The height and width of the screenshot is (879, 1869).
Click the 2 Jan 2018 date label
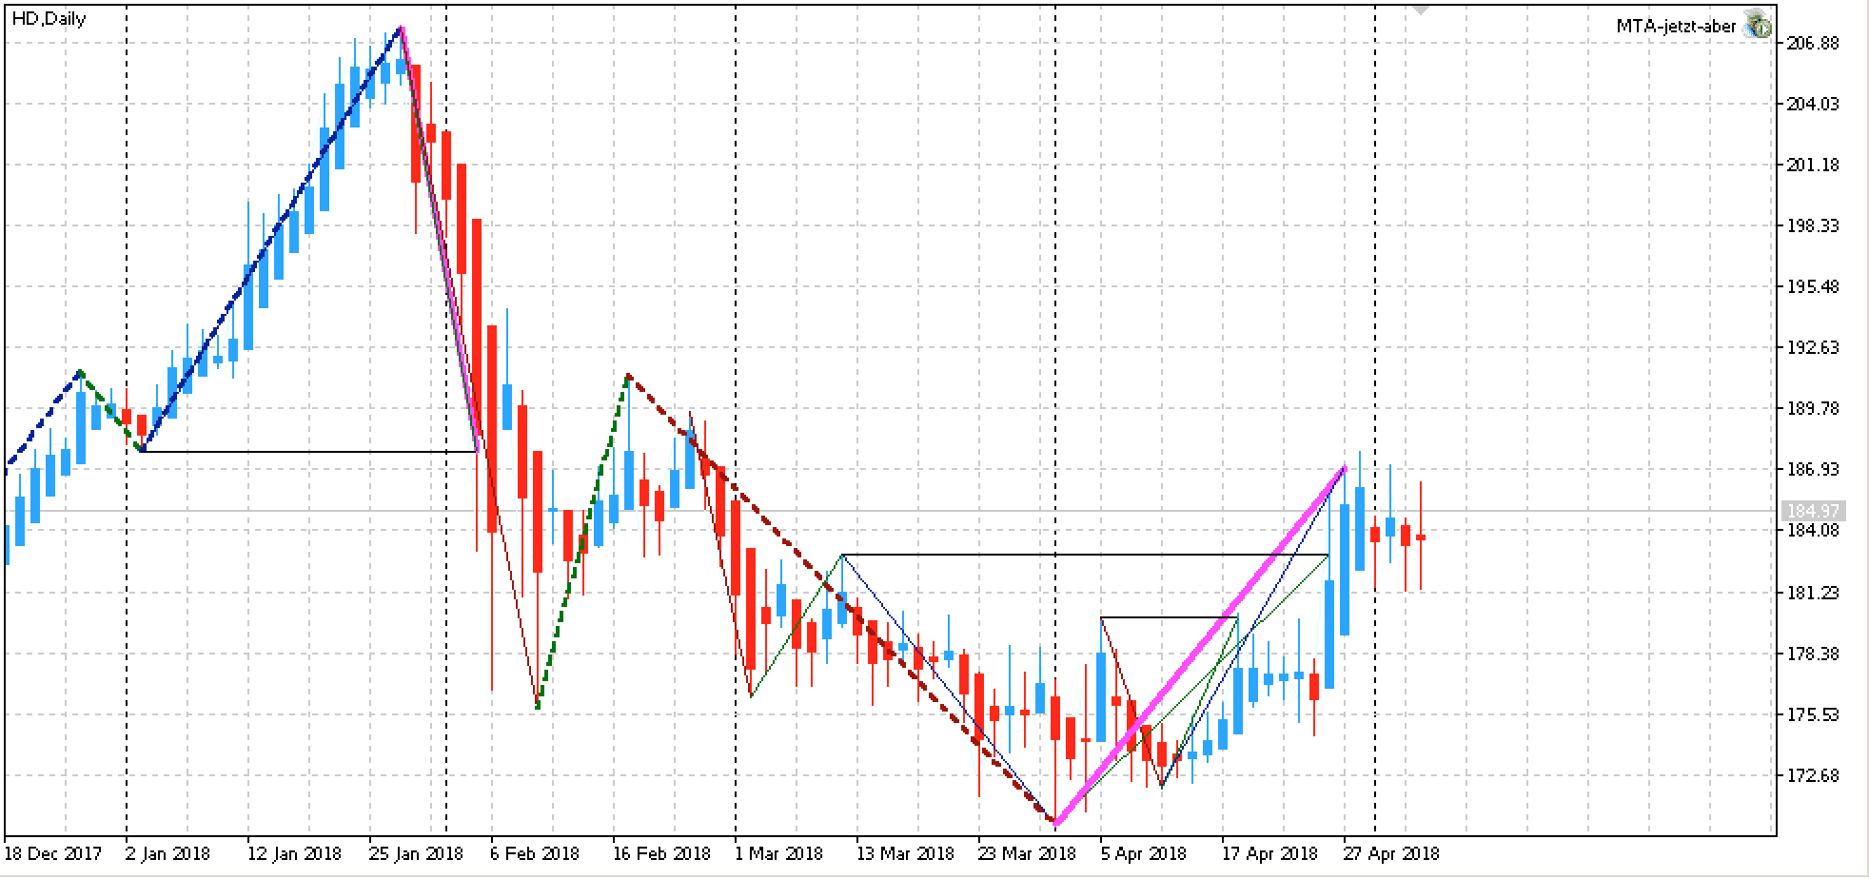[x=169, y=853]
